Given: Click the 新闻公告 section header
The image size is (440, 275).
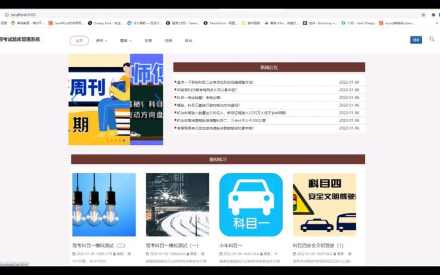Looking at the screenshot, I should pyautogui.click(x=269, y=67).
